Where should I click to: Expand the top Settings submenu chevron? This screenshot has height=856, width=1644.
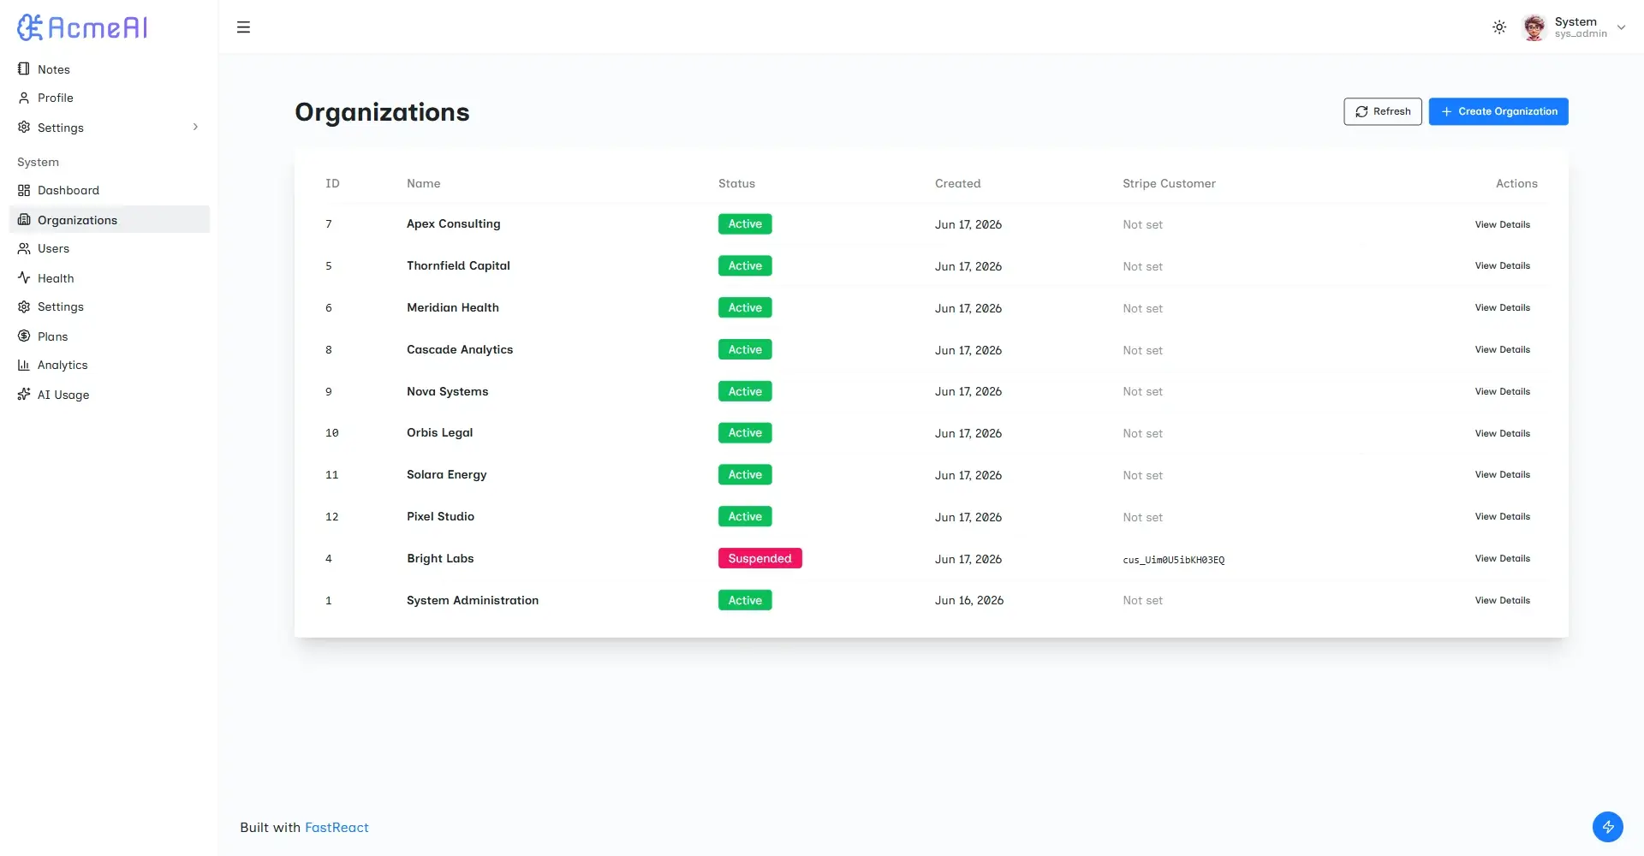click(195, 127)
